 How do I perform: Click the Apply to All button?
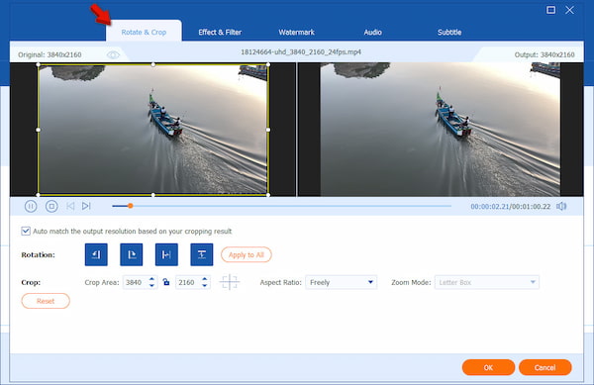point(247,254)
